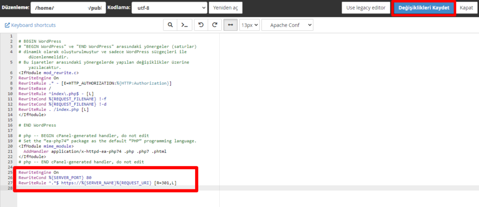Switch to the legacy editor
This screenshot has width=479, height=207.
point(365,8)
